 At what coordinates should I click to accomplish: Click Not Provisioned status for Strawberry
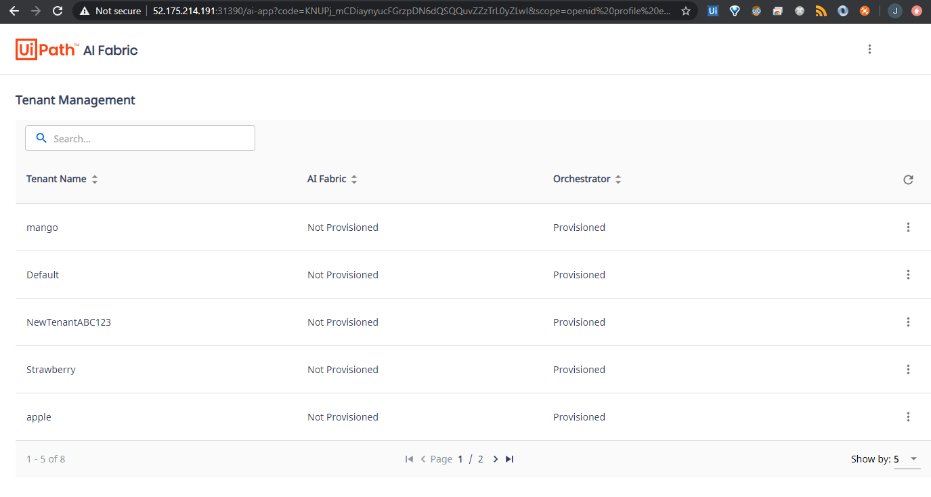tap(343, 370)
